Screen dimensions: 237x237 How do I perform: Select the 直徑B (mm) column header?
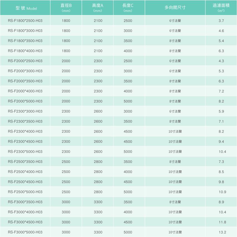click(x=66, y=8)
